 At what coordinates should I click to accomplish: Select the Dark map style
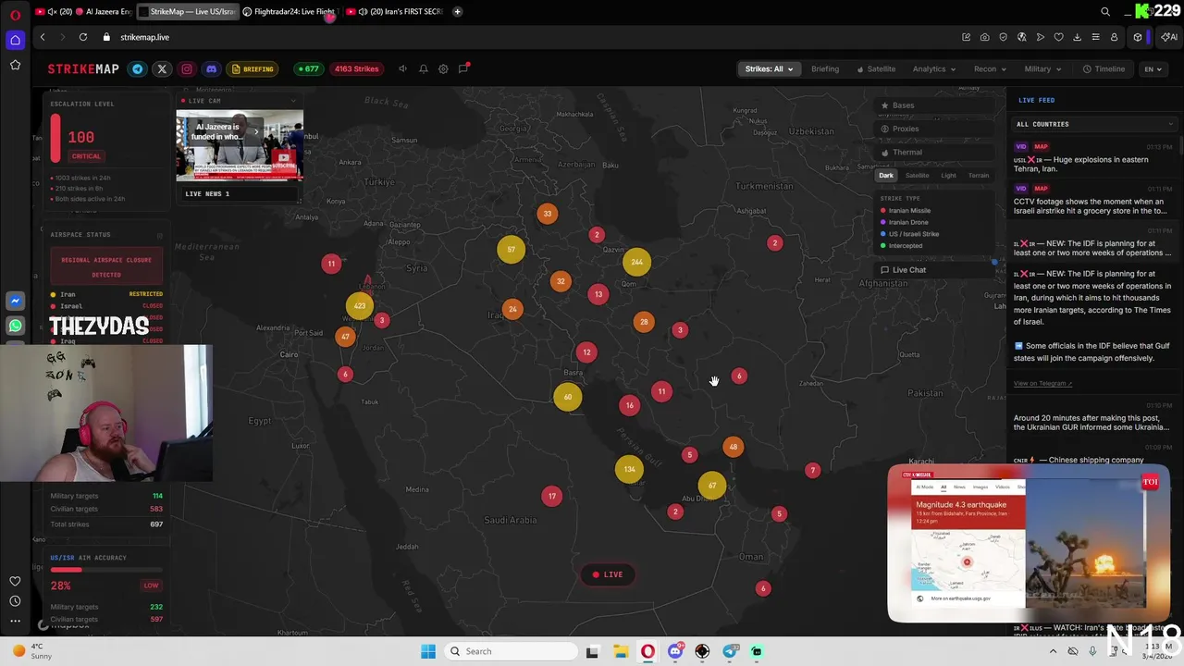coord(886,176)
